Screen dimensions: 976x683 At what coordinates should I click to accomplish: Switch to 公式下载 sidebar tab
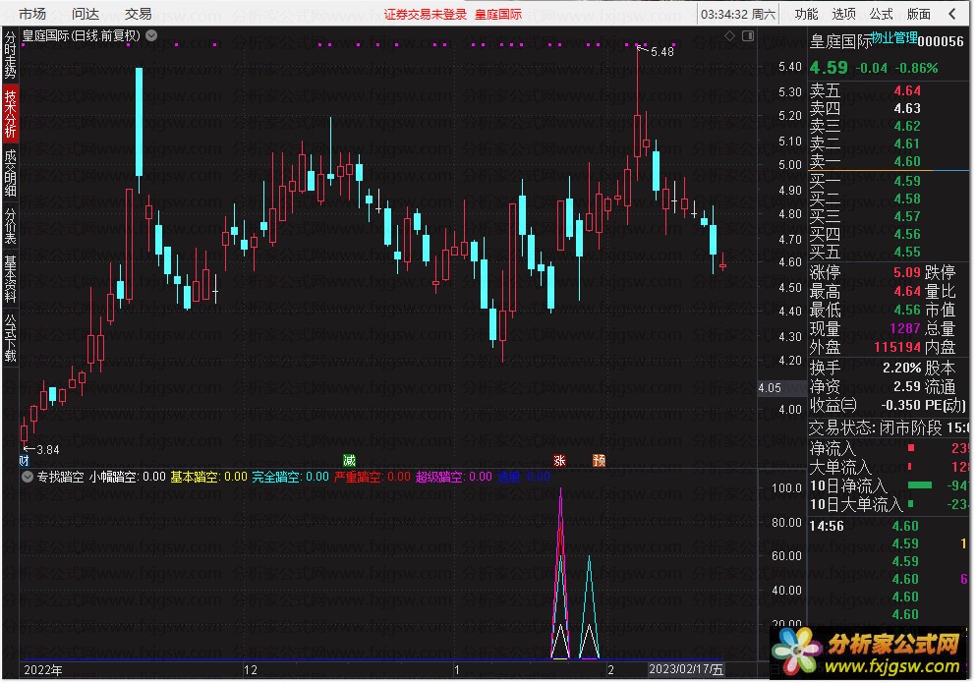[11, 338]
